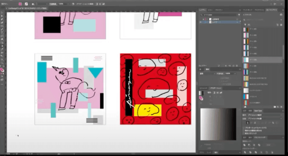The image size is (288, 156).
Task: Select the open document tab
Action: [27, 8]
